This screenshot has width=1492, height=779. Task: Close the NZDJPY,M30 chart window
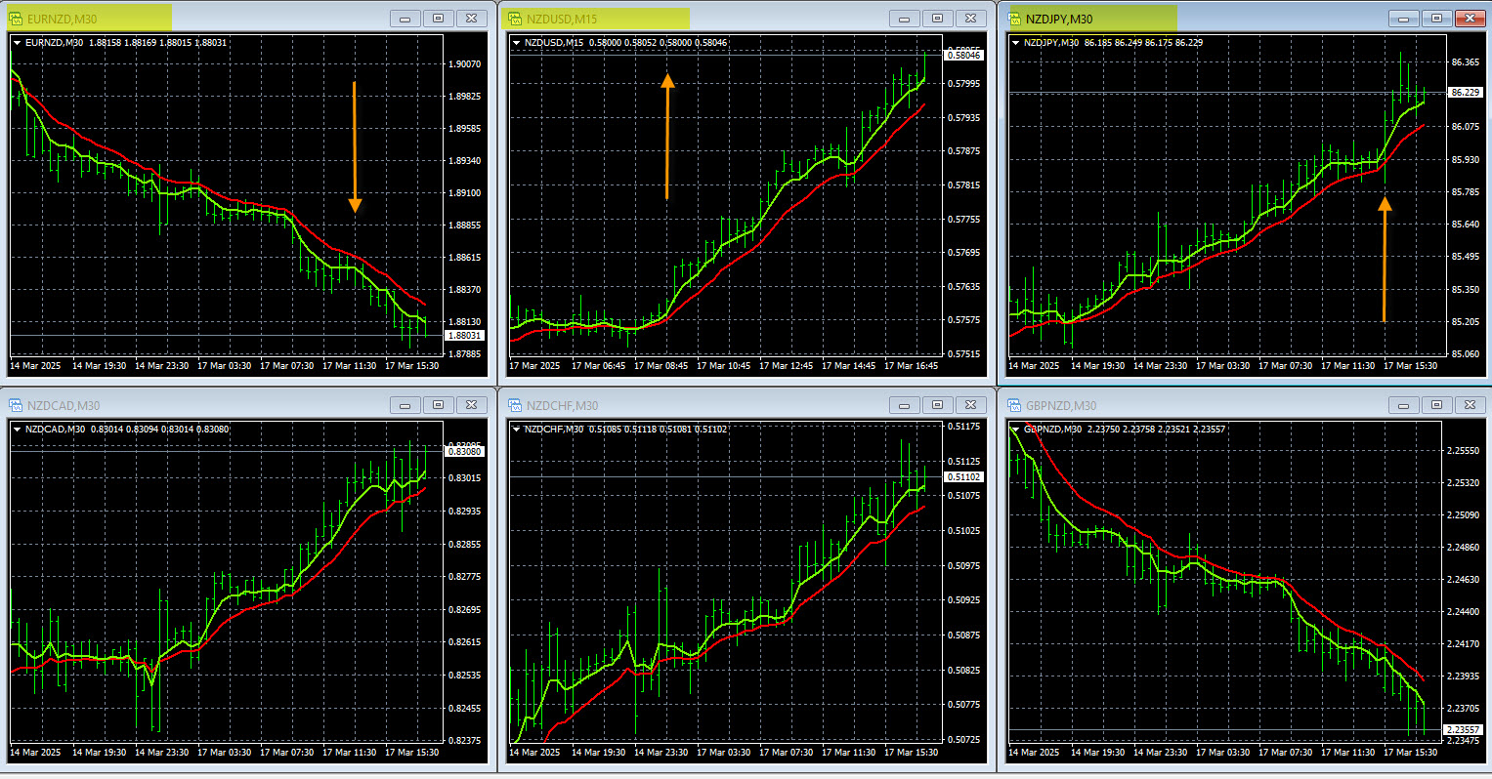(x=1469, y=19)
